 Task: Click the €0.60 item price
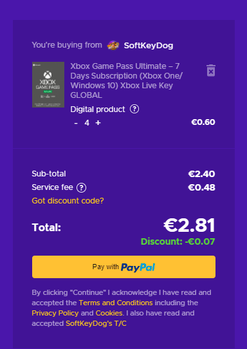point(203,122)
